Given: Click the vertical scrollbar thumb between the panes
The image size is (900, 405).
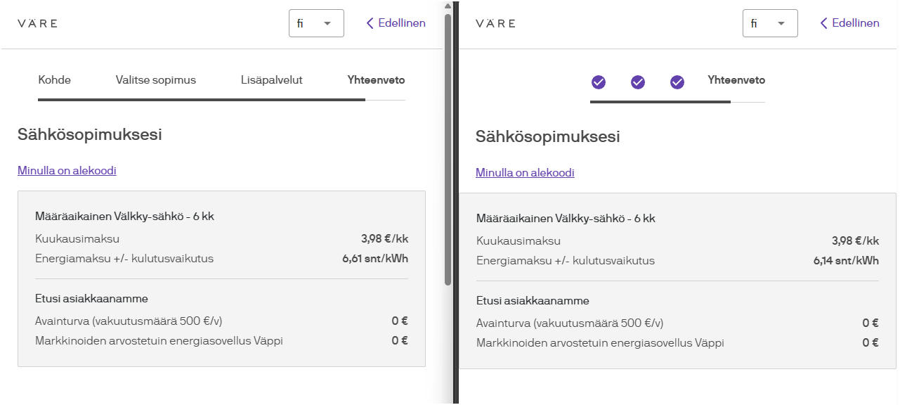Looking at the screenshot, I should coord(448,148).
